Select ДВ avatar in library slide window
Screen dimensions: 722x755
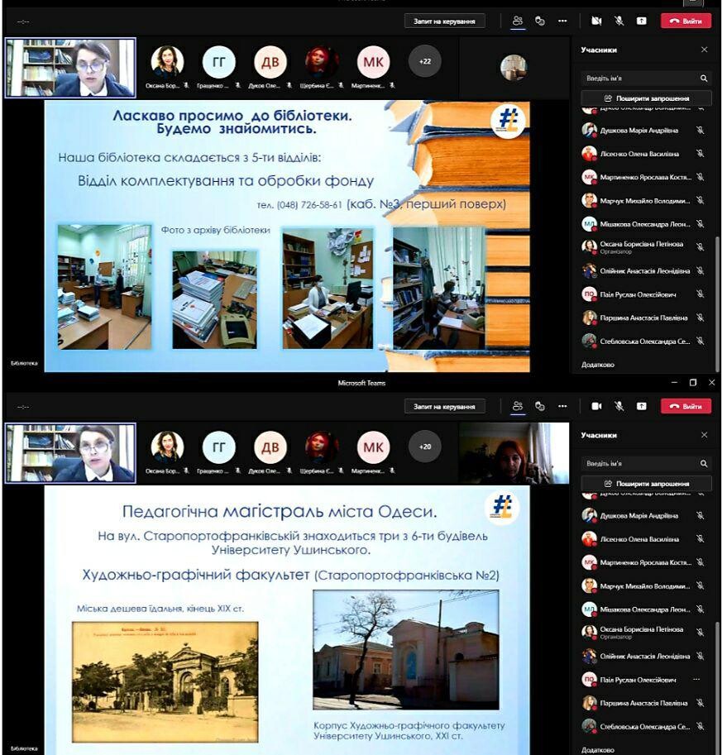(x=270, y=62)
